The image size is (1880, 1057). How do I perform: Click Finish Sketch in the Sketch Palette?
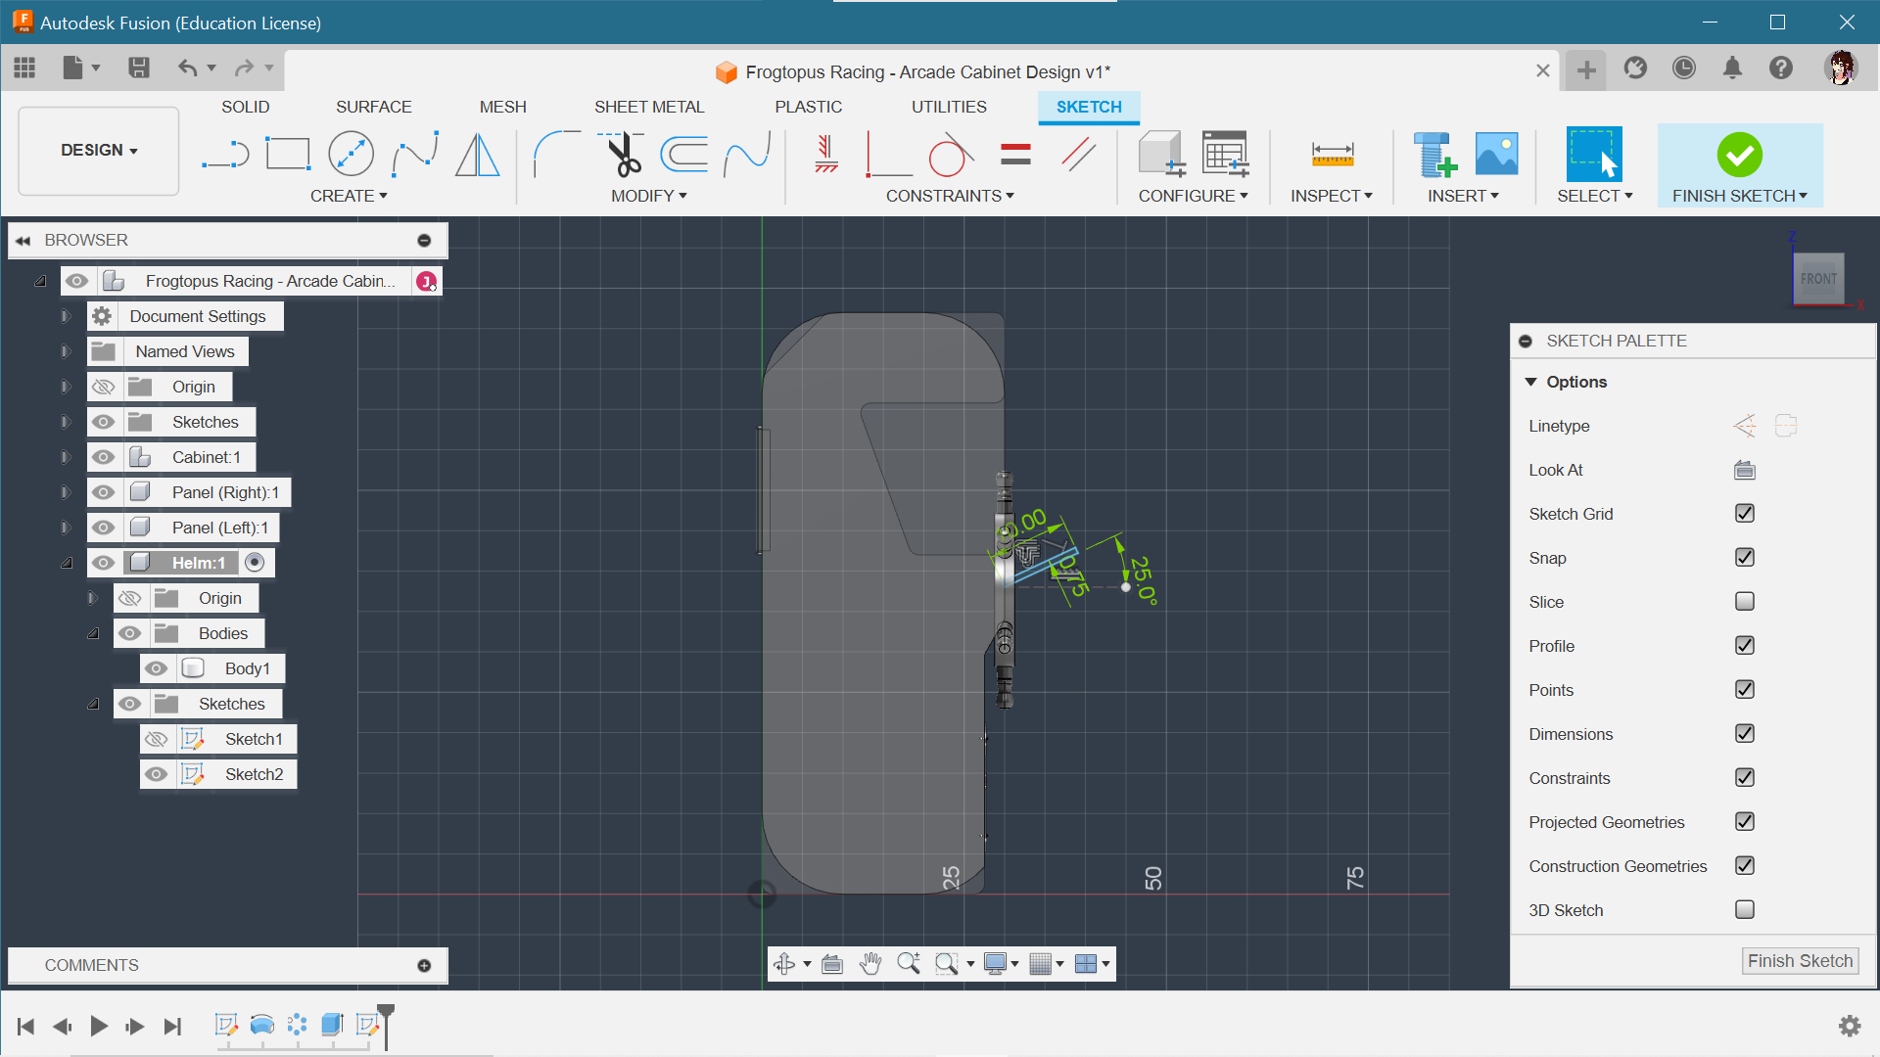click(1800, 961)
